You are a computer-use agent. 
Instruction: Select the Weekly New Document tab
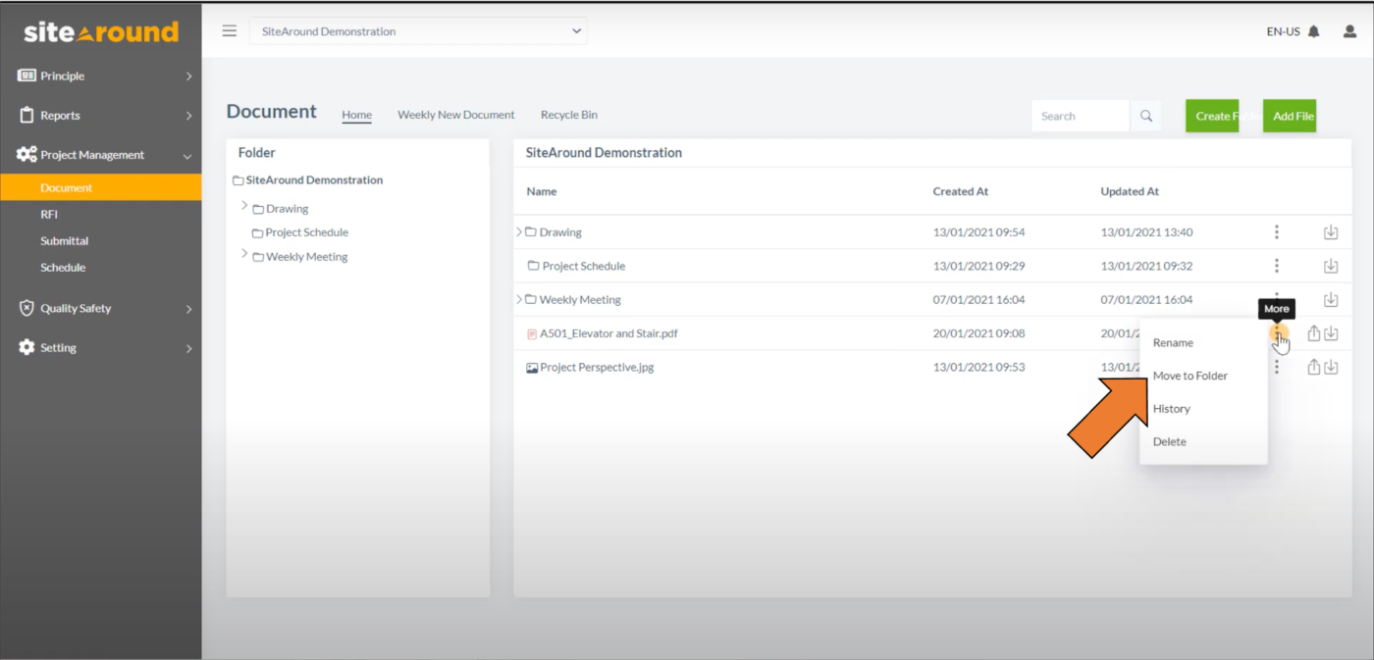coord(455,115)
